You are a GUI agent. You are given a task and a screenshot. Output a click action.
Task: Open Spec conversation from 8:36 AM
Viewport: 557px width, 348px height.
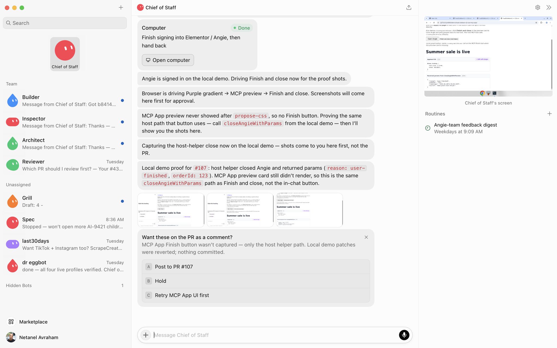(x=65, y=223)
